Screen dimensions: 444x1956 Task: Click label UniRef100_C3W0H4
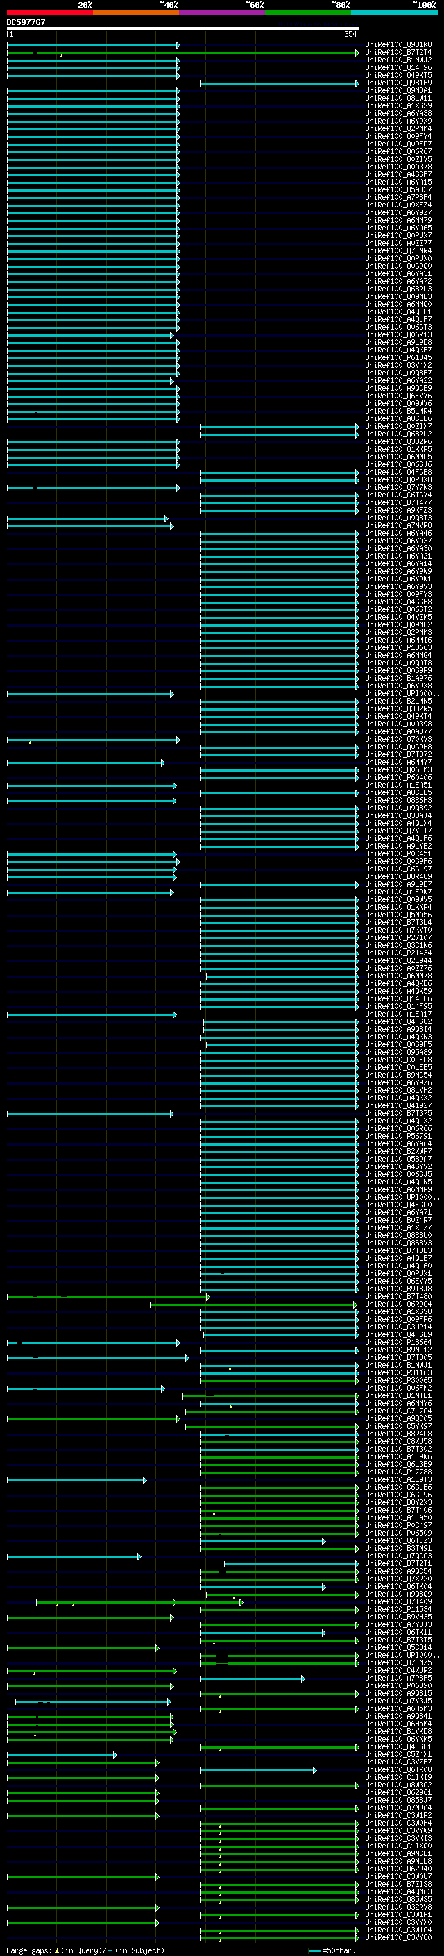[x=398, y=1823]
